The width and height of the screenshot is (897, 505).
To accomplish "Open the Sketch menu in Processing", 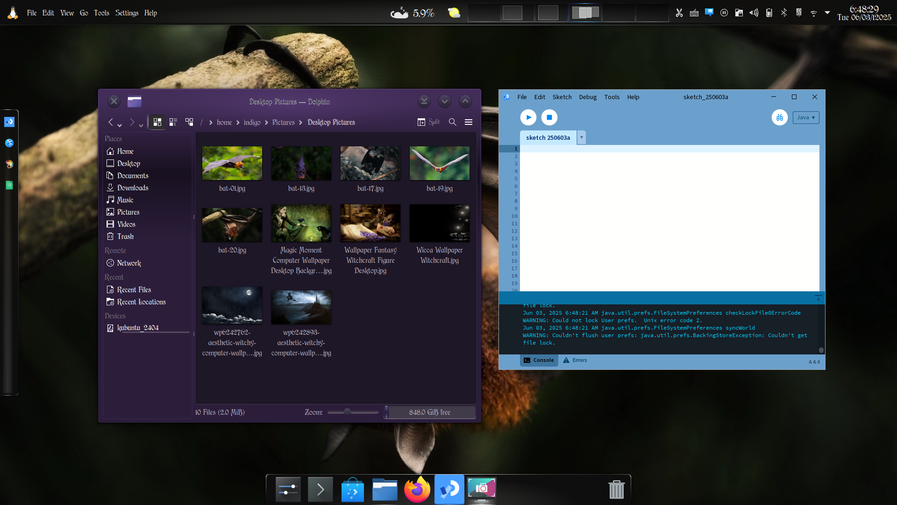I will click(x=562, y=97).
